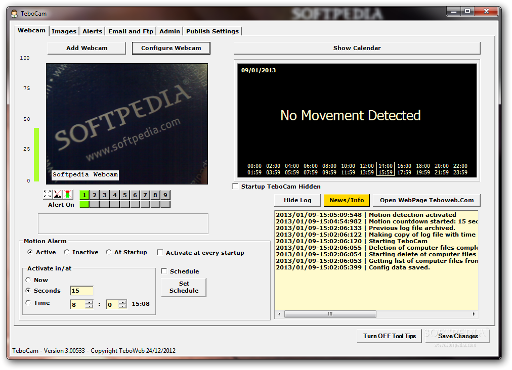Select webcam slot 4 button
This screenshot has width=512, height=370.
(x=115, y=195)
